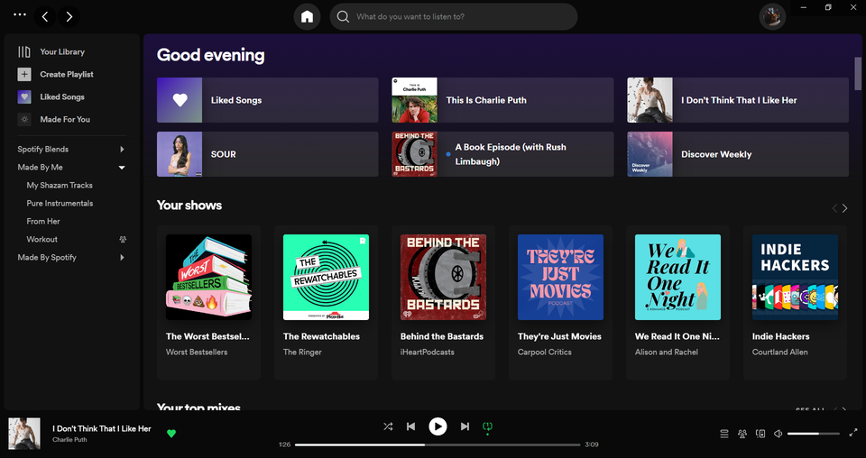
Task: Click The Ringer publisher text
Action: point(302,352)
